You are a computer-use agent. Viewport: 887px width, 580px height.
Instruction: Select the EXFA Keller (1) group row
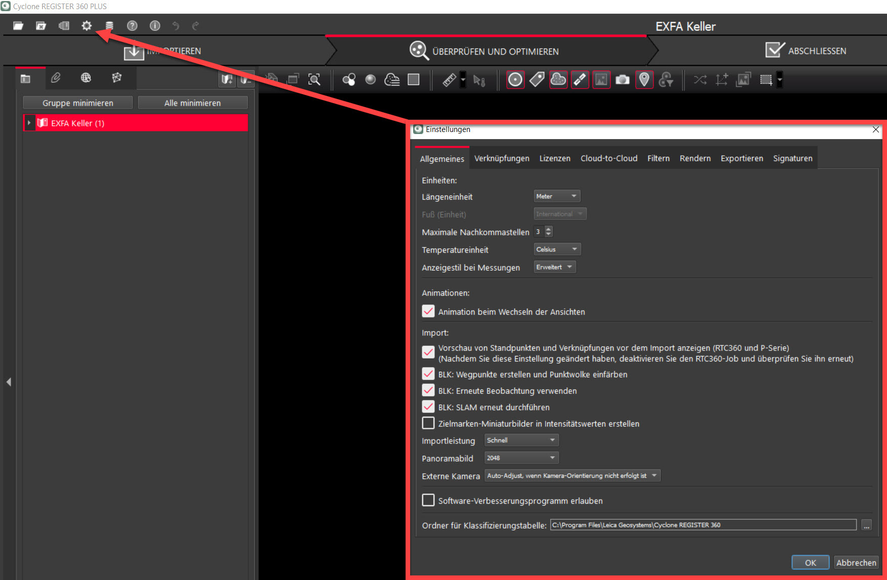(x=136, y=123)
